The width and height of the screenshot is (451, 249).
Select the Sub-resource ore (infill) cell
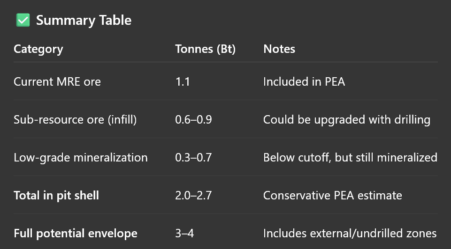click(75, 119)
